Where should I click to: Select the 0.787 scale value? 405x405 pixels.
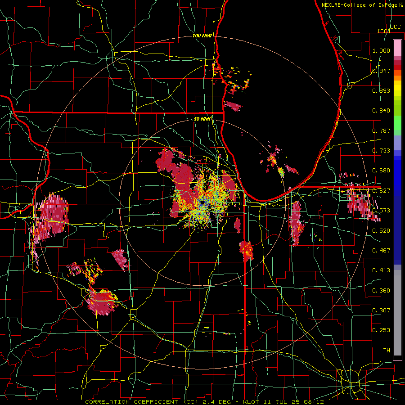point(381,130)
